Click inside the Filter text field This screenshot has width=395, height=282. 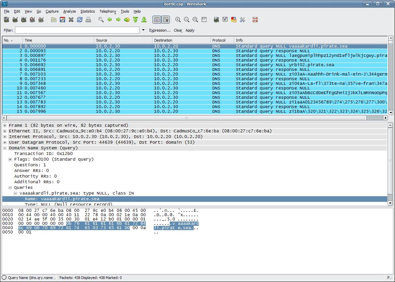(x=77, y=30)
